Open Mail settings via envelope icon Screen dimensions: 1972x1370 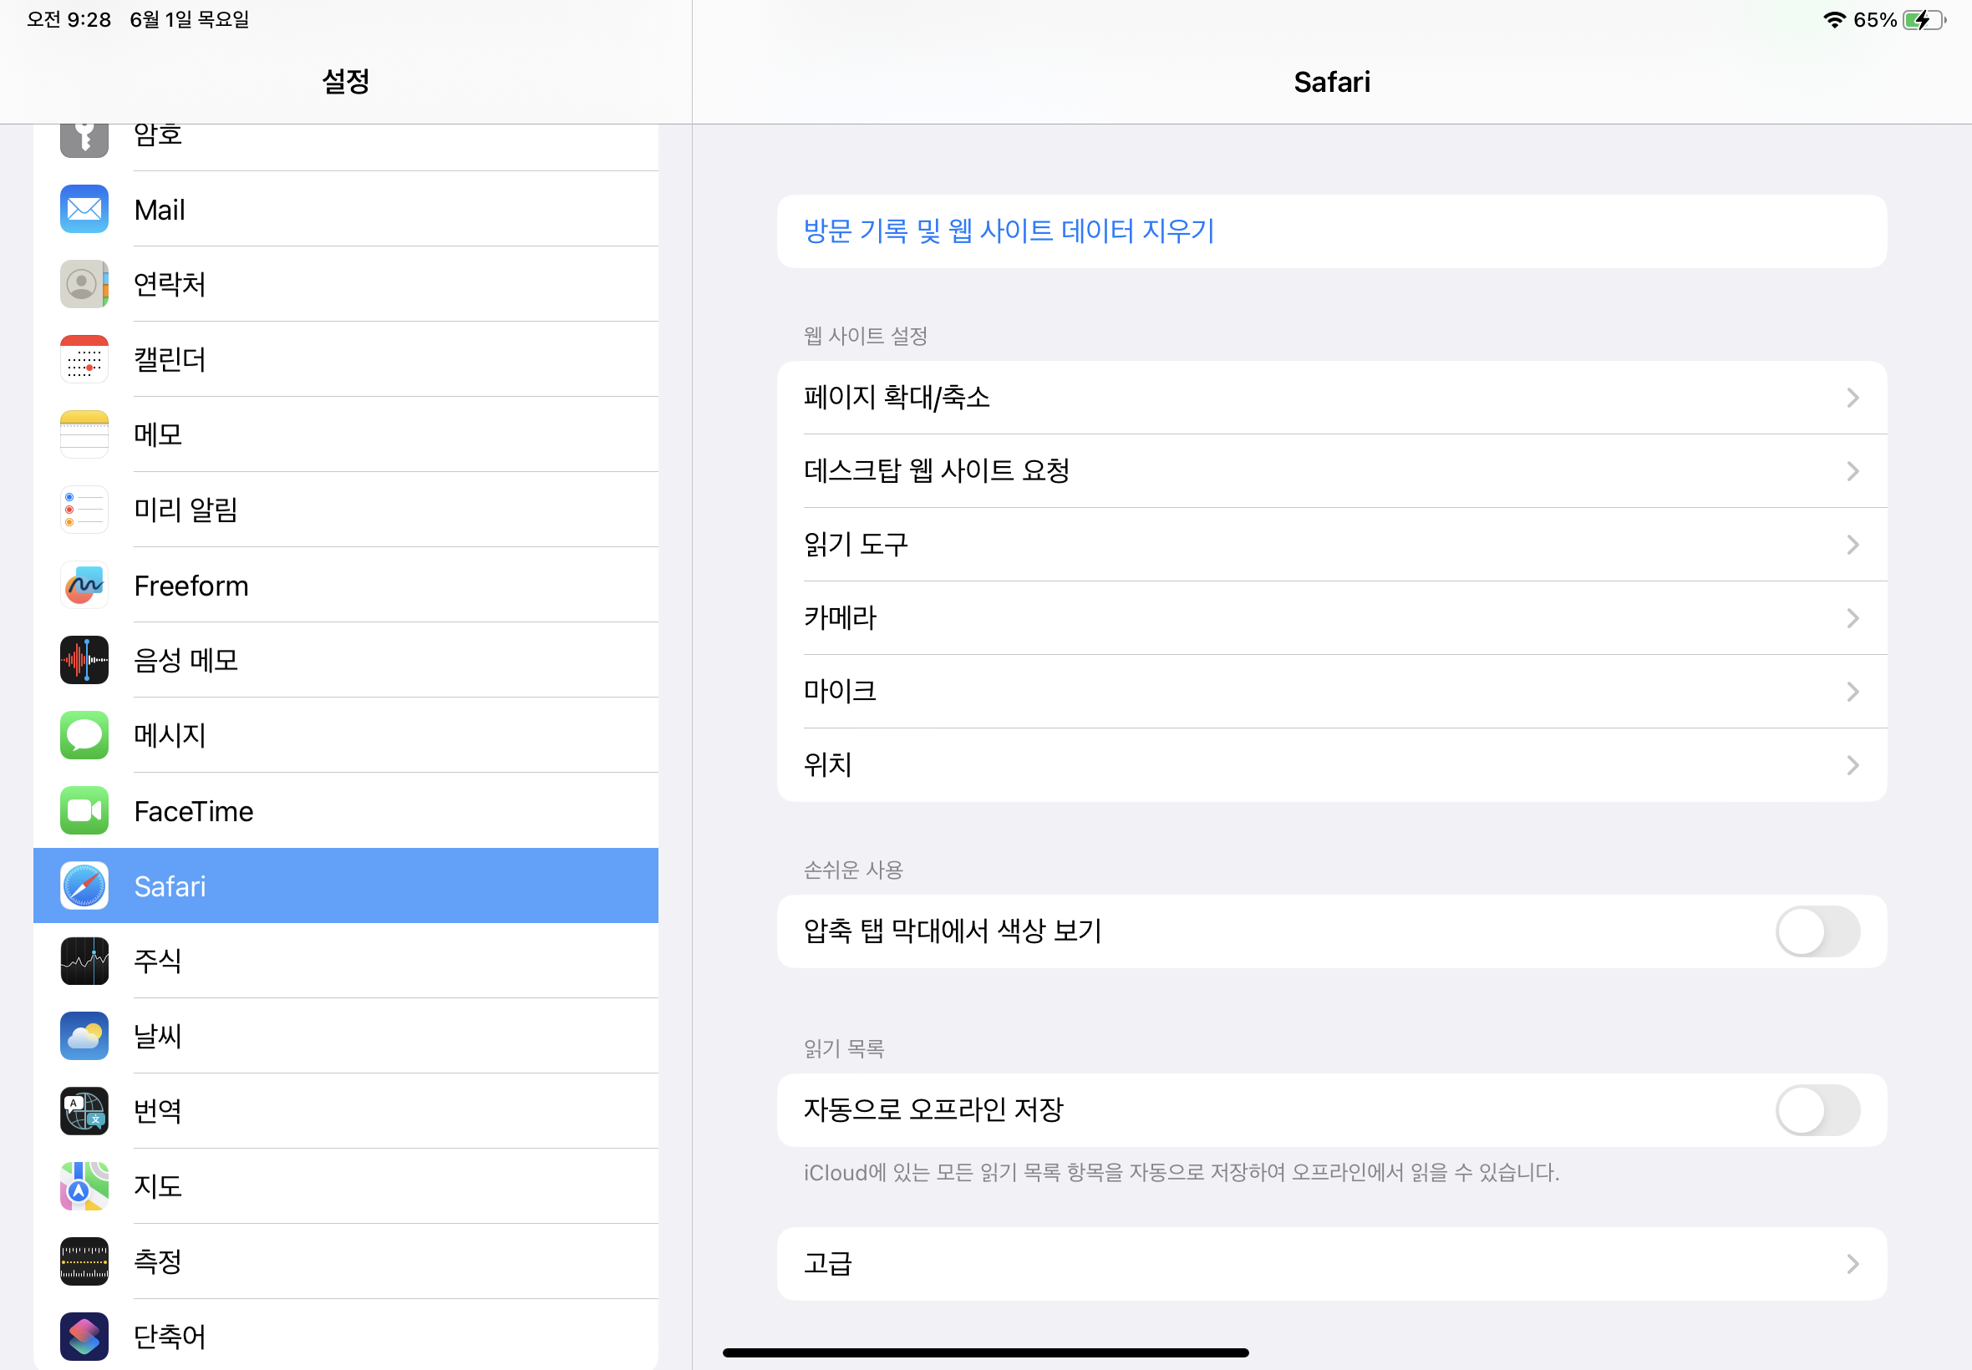[x=84, y=210]
